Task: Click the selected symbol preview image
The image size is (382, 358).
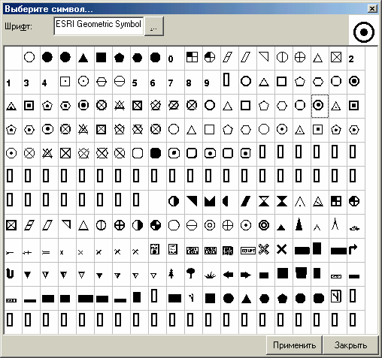Action: pos(364,32)
